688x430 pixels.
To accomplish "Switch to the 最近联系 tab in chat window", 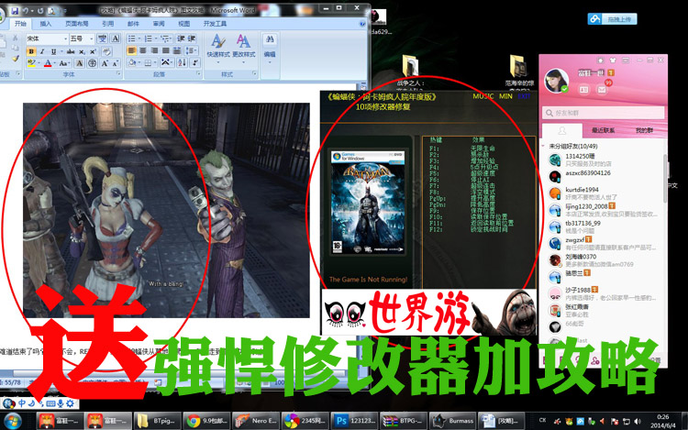I will [x=603, y=130].
